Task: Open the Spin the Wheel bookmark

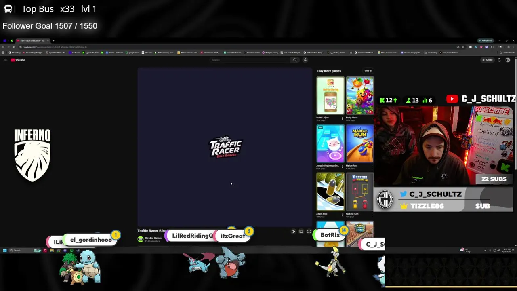Action: point(56,53)
